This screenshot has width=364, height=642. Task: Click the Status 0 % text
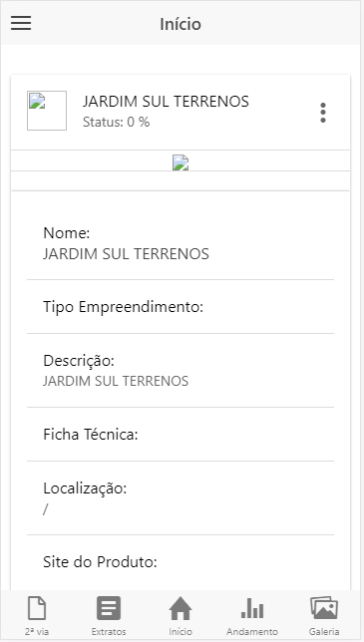coord(117,122)
